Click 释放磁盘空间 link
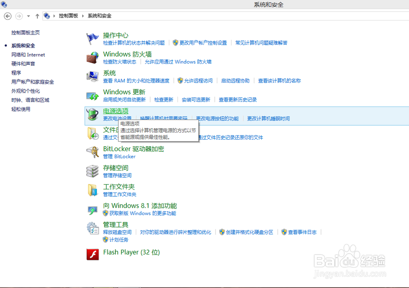This screenshot has width=409, height=288. [x=117, y=232]
